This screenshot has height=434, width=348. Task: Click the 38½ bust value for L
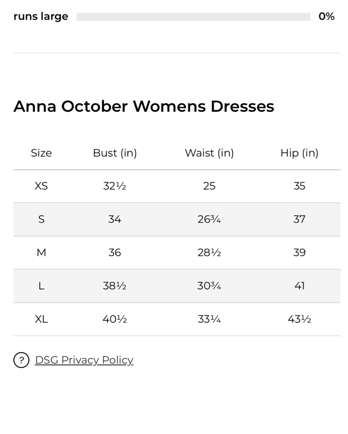(x=115, y=286)
